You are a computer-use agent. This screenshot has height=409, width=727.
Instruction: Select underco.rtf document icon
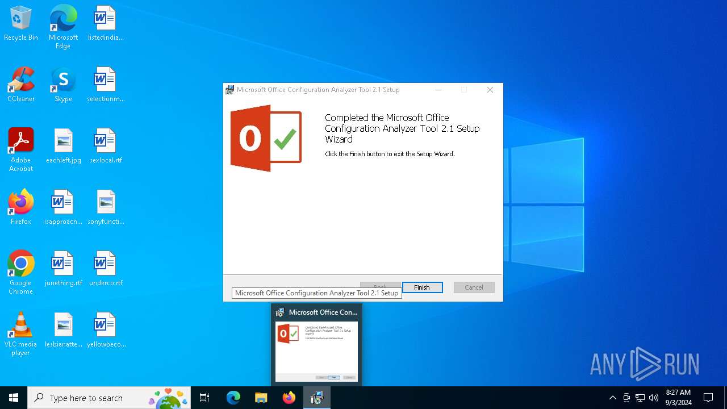106,269
